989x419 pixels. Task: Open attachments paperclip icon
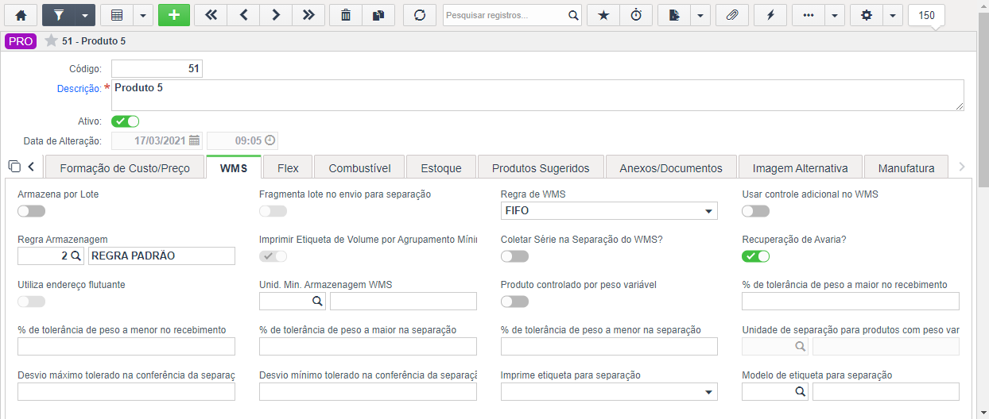click(x=732, y=15)
